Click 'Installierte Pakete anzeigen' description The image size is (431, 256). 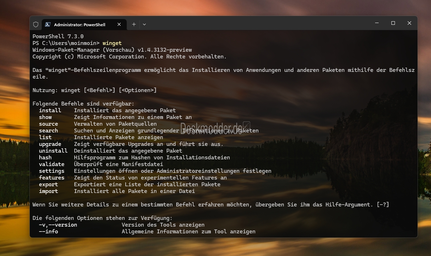tap(119, 137)
